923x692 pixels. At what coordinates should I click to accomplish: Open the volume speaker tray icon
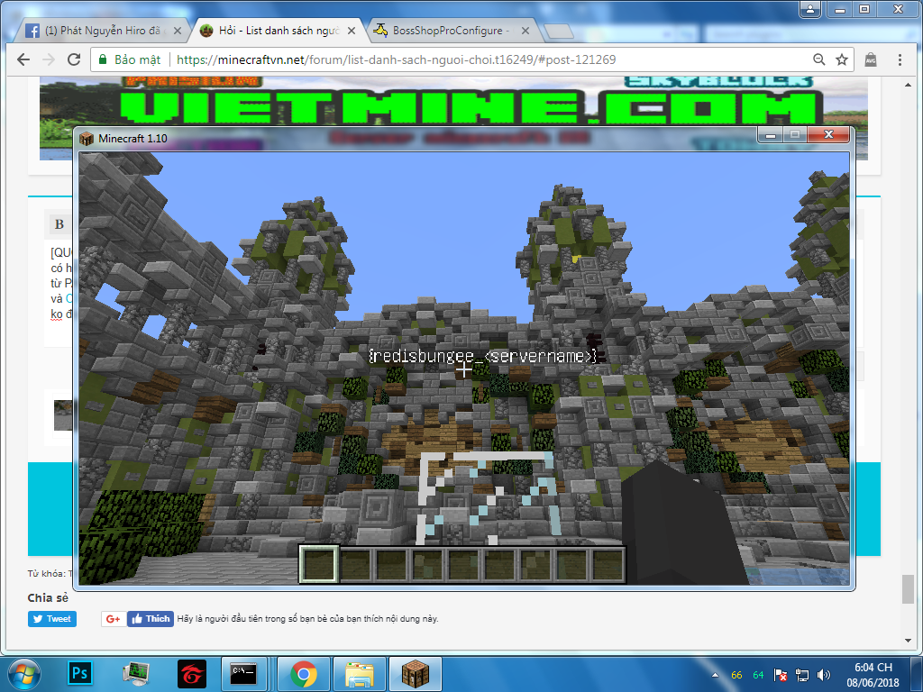pos(824,675)
